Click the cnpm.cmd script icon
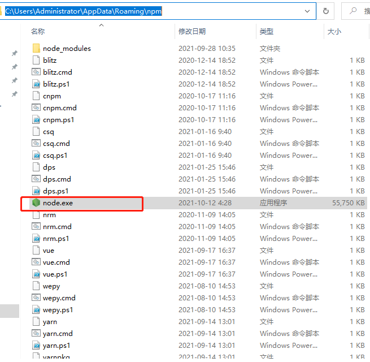 pyautogui.click(x=36, y=107)
